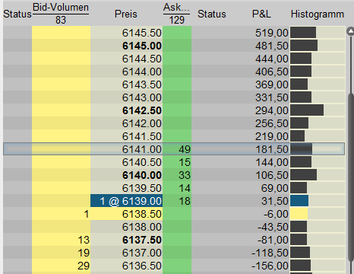Click ask volume 49 at 6141.00

(x=185, y=149)
